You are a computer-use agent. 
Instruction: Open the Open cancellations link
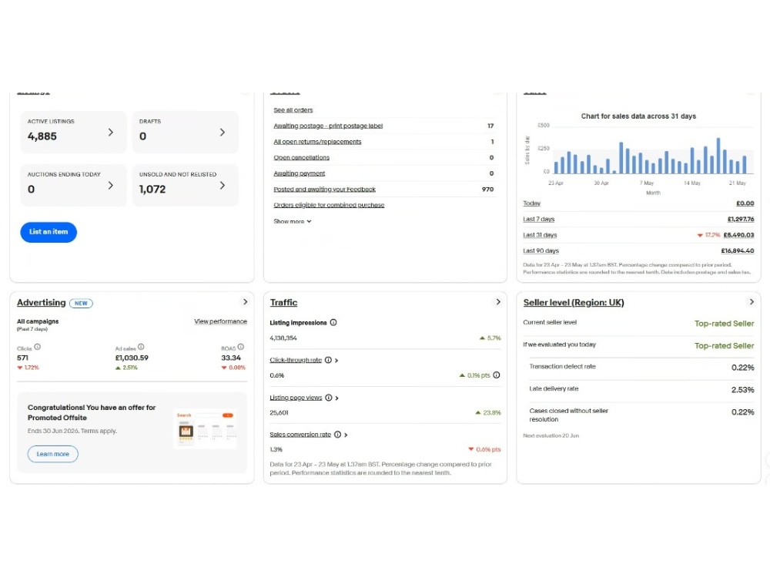tap(302, 157)
